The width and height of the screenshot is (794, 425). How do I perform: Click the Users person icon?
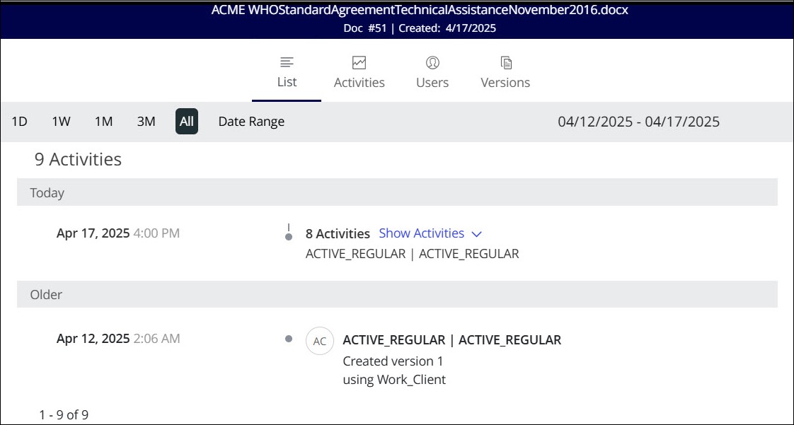click(x=432, y=62)
